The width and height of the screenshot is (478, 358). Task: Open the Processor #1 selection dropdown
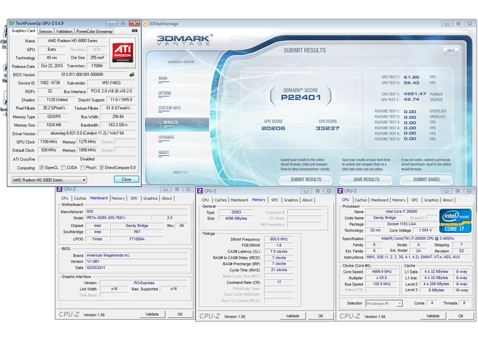coord(384,303)
